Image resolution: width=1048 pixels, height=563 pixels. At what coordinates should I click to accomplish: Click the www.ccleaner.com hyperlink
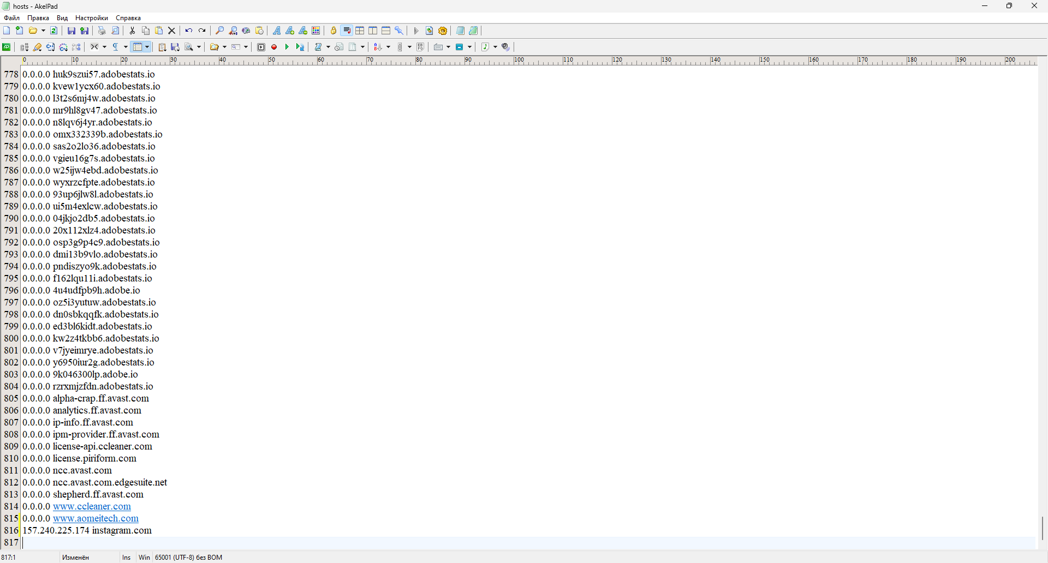click(x=92, y=507)
